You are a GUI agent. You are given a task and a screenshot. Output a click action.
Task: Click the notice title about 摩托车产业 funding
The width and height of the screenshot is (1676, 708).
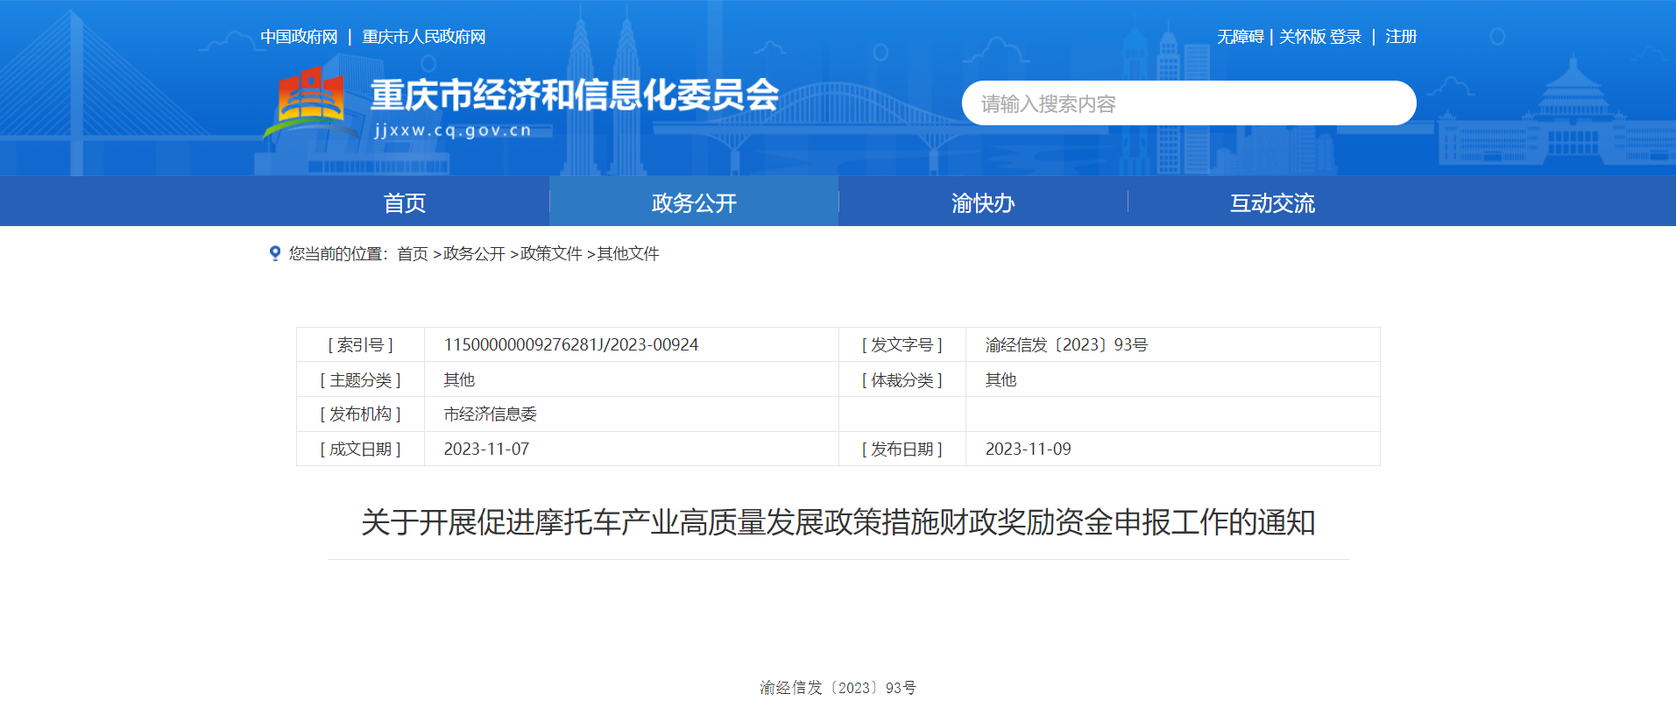click(838, 522)
